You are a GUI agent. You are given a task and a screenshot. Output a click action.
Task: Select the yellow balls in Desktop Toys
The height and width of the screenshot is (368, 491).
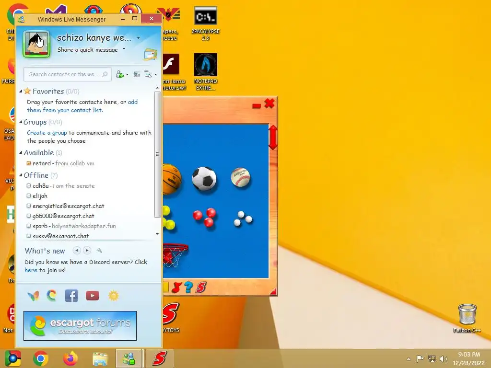[x=169, y=218]
